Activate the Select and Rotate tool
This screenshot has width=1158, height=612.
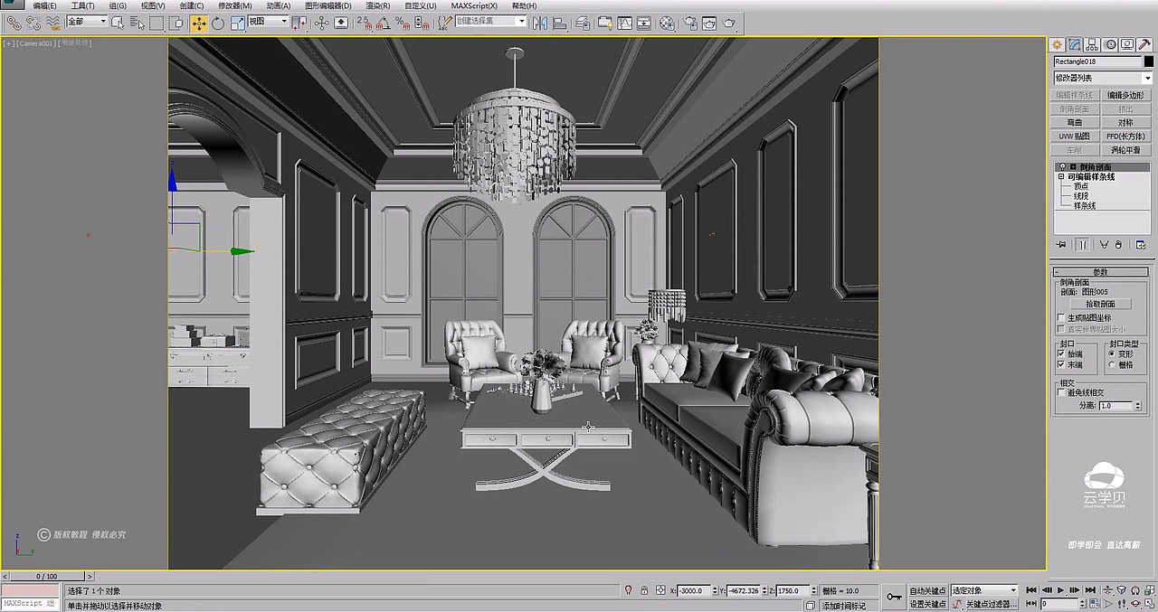pyautogui.click(x=218, y=23)
